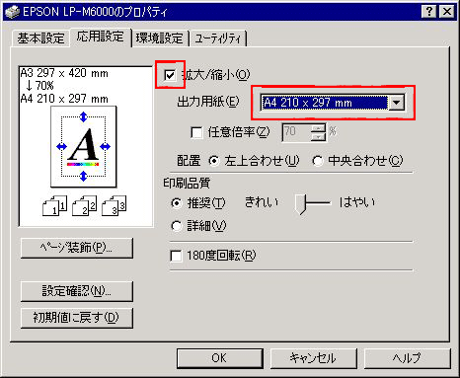This screenshot has width=460, height=378.
Task: Click the A4 210 x 297 mm combo box
Action: 333,103
